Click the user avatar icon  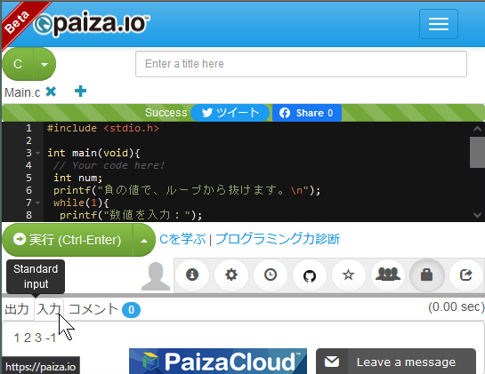tap(156, 276)
